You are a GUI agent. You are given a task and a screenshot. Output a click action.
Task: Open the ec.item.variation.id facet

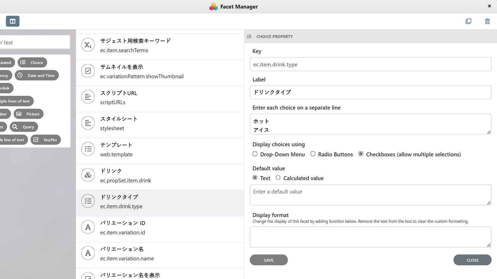point(160,228)
